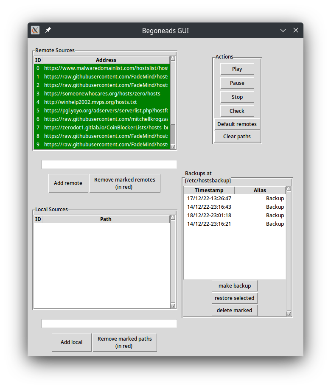The image size is (331, 389).
Task: Click the Play button
Action: (x=237, y=69)
